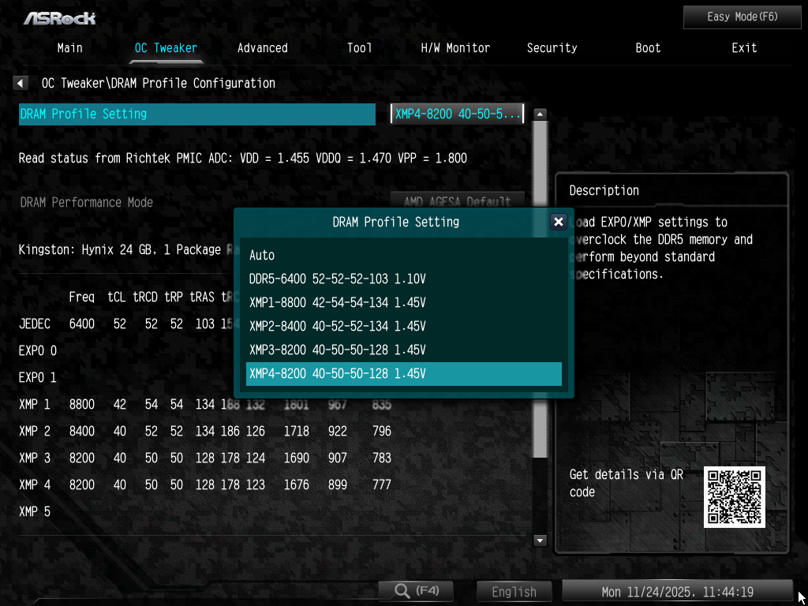The width and height of the screenshot is (808, 606).
Task: Close the DRAM Profile Setting popup
Action: [x=558, y=222]
